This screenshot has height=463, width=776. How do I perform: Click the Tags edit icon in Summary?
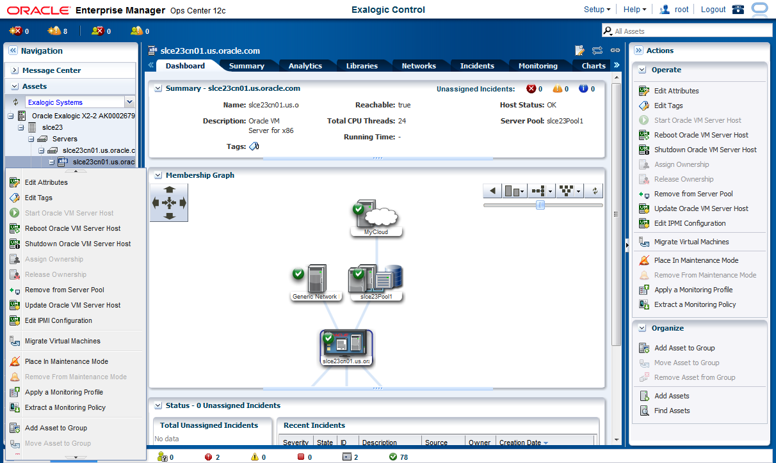tap(254, 146)
